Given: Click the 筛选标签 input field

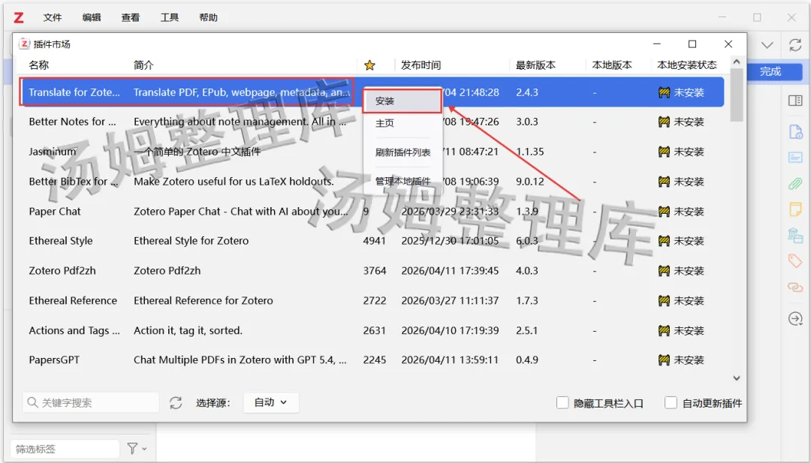Looking at the screenshot, I should 65,449.
